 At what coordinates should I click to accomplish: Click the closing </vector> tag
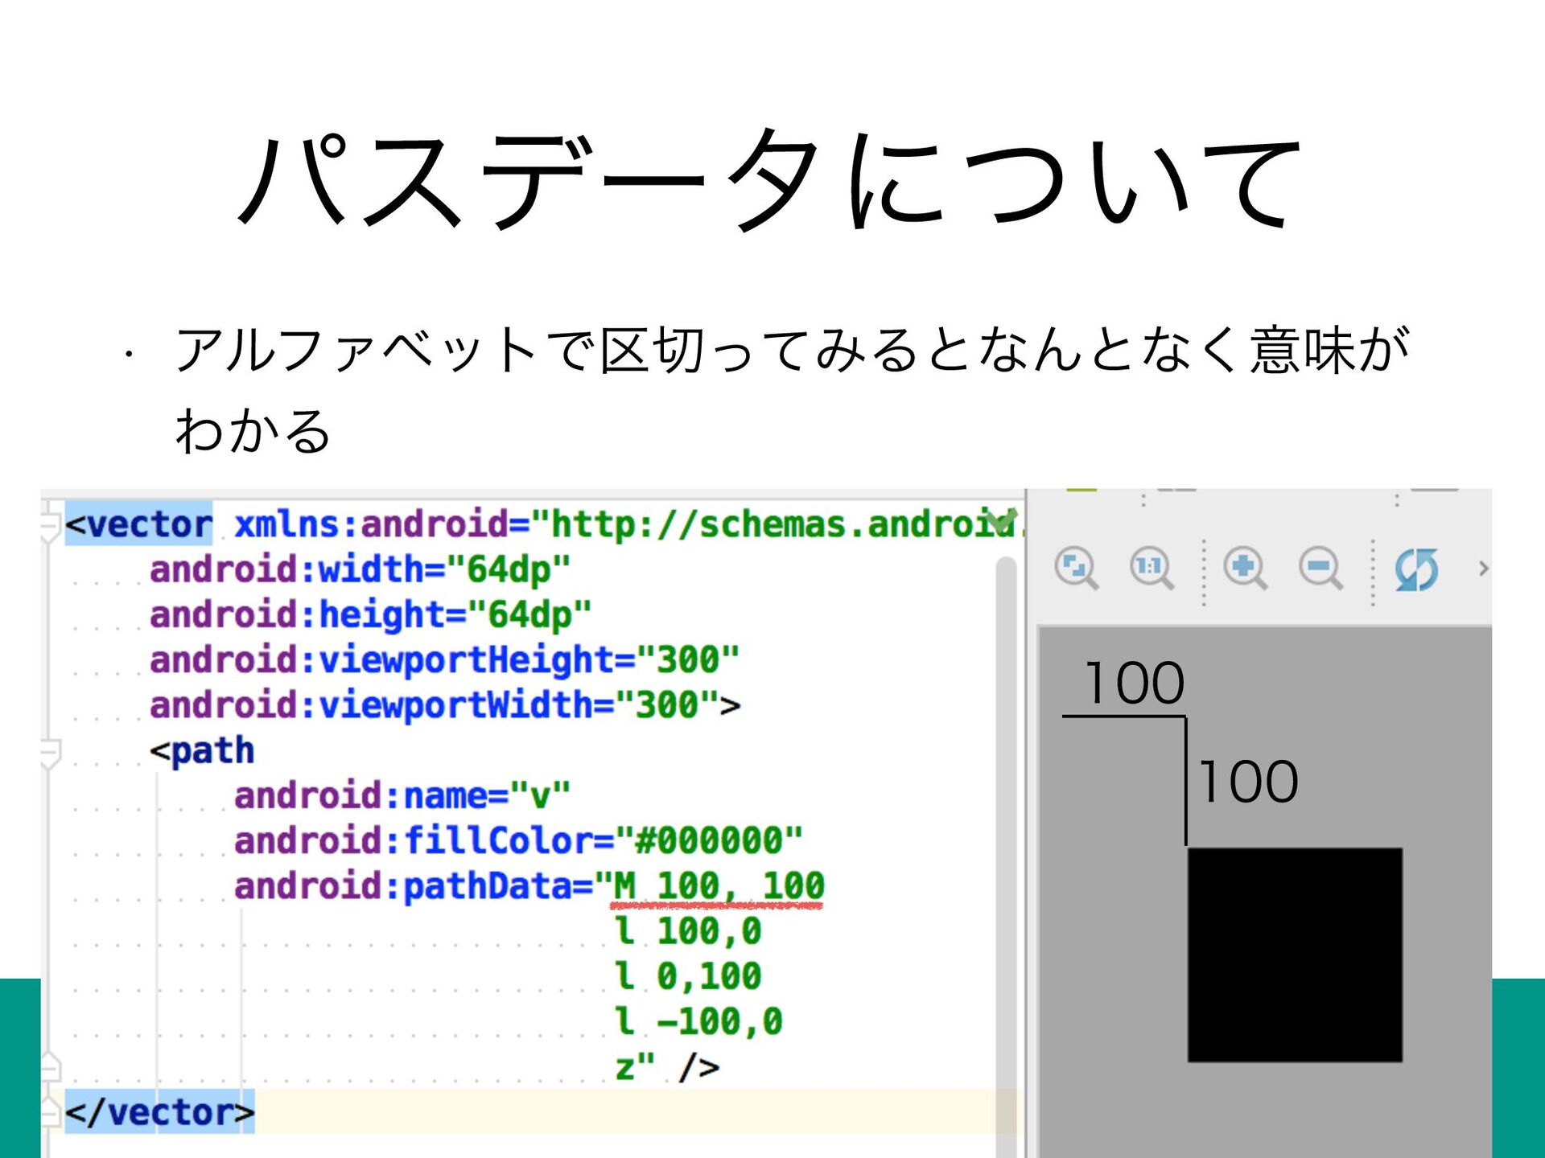tap(159, 1112)
